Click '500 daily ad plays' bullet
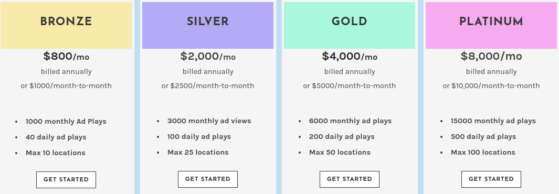 click(483, 137)
